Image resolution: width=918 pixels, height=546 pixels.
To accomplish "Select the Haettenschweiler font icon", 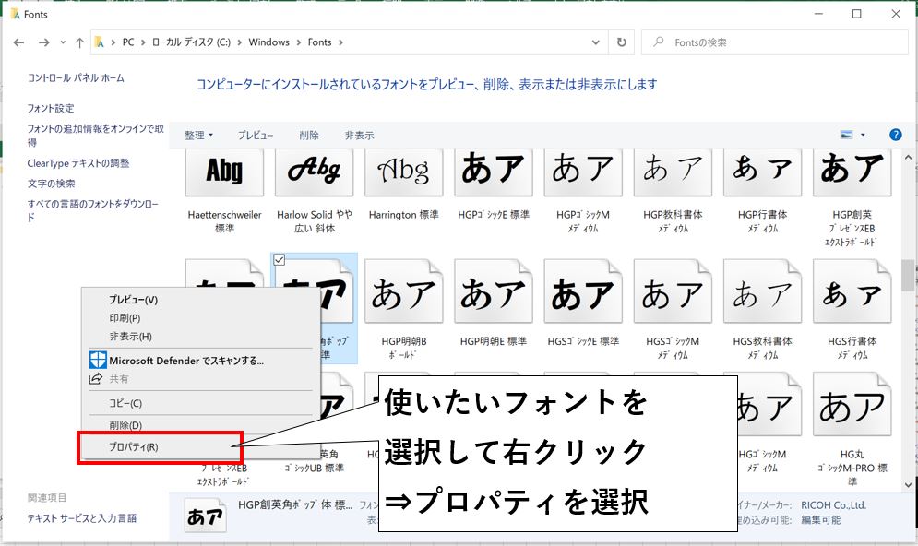I will (x=224, y=171).
